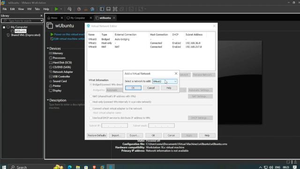Toggle Use local DHCP service checkbox

(x=91, y=118)
